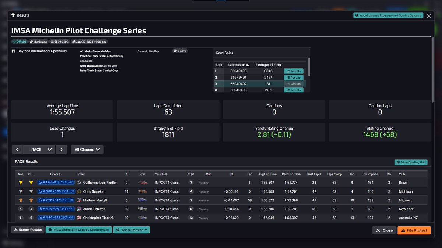Screen dimensions: 442x248
Task: Click the A 1.93 license badge for Fiedler
Action: [x=56, y=183]
